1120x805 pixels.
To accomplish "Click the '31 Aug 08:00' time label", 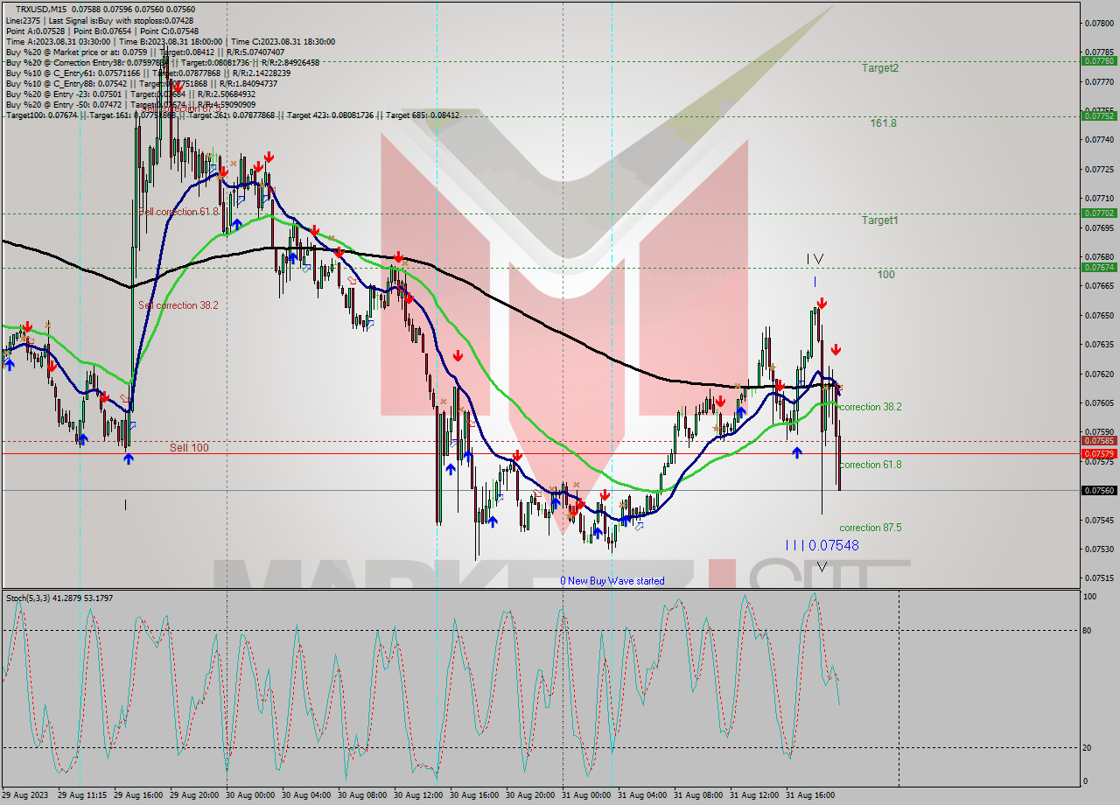I will point(698,795).
